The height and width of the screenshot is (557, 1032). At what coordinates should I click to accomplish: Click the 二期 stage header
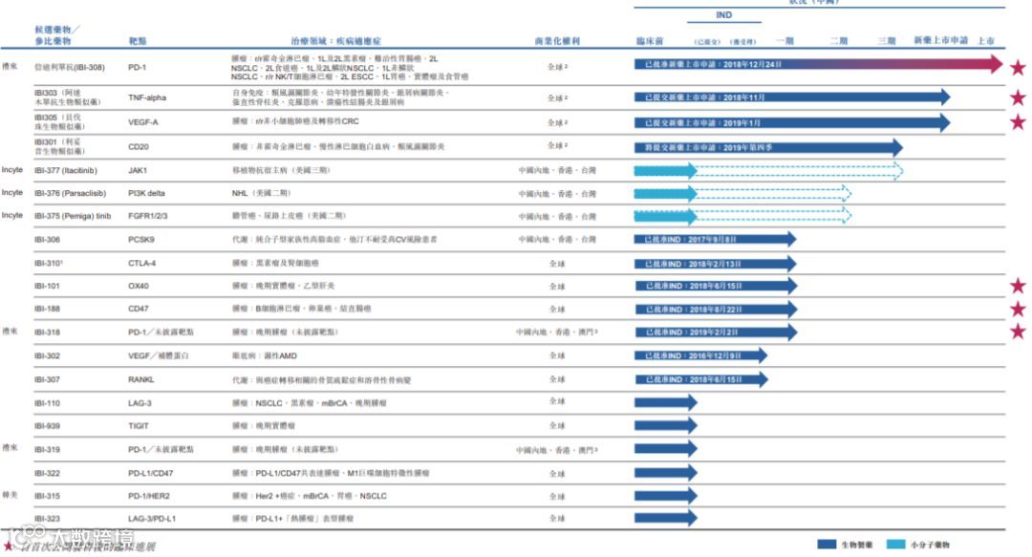839,41
